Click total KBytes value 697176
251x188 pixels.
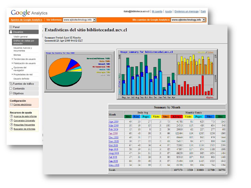178,170
